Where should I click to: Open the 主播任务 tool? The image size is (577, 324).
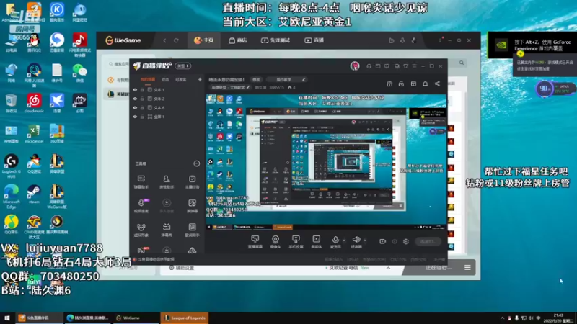coord(192,182)
